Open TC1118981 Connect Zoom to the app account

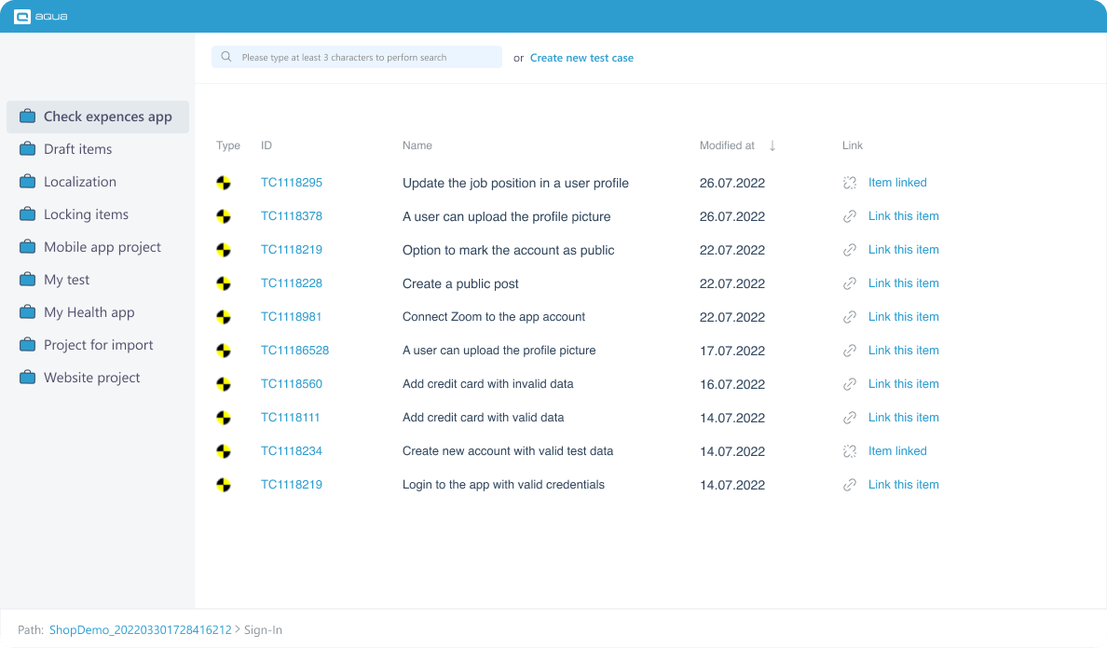[292, 316]
